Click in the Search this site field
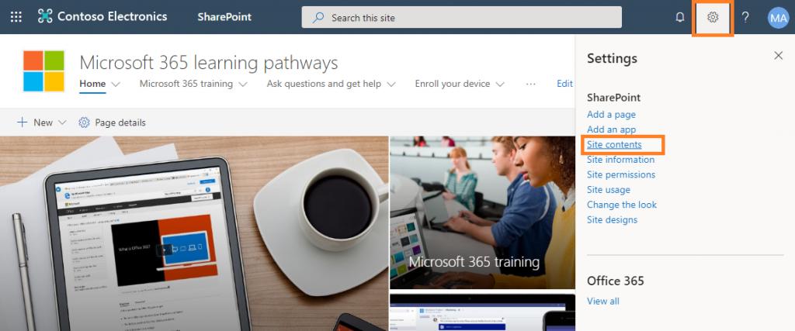The image size is (795, 331). point(461,17)
